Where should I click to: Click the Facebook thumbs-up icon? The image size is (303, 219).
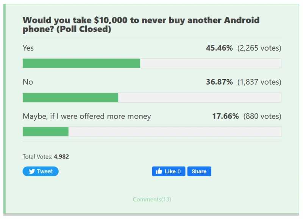[x=159, y=171]
